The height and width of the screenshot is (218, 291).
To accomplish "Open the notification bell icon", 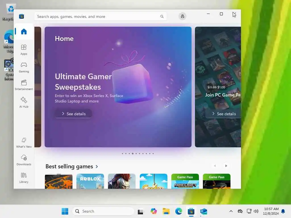I will point(283,211).
